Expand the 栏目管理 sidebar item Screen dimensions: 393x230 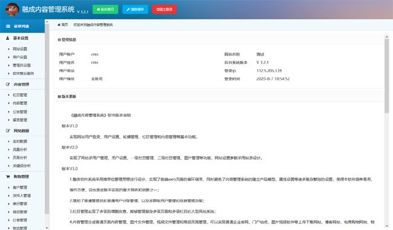tap(20, 95)
